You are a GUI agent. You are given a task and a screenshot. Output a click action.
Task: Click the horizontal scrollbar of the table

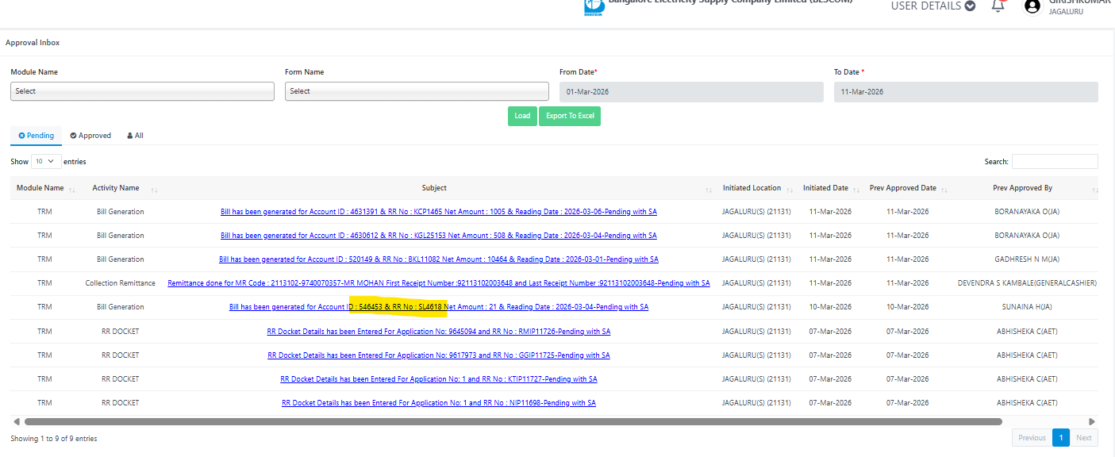coord(513,422)
